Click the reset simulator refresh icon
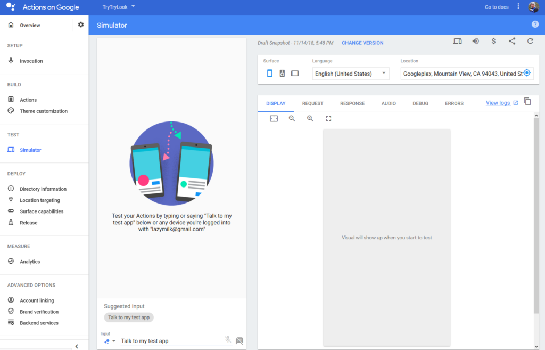 click(530, 41)
